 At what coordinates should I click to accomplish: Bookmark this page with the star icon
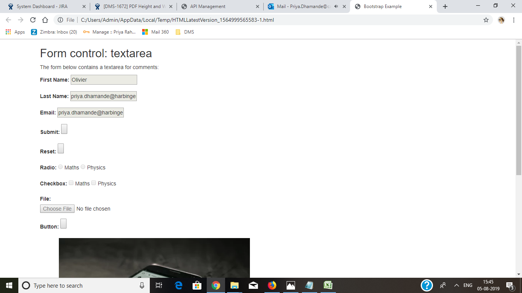(486, 20)
